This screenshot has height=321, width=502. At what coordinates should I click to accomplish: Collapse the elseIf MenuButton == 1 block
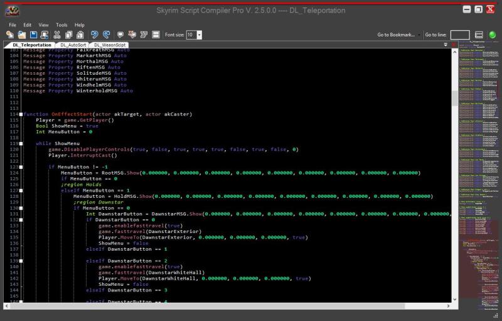point(21,190)
